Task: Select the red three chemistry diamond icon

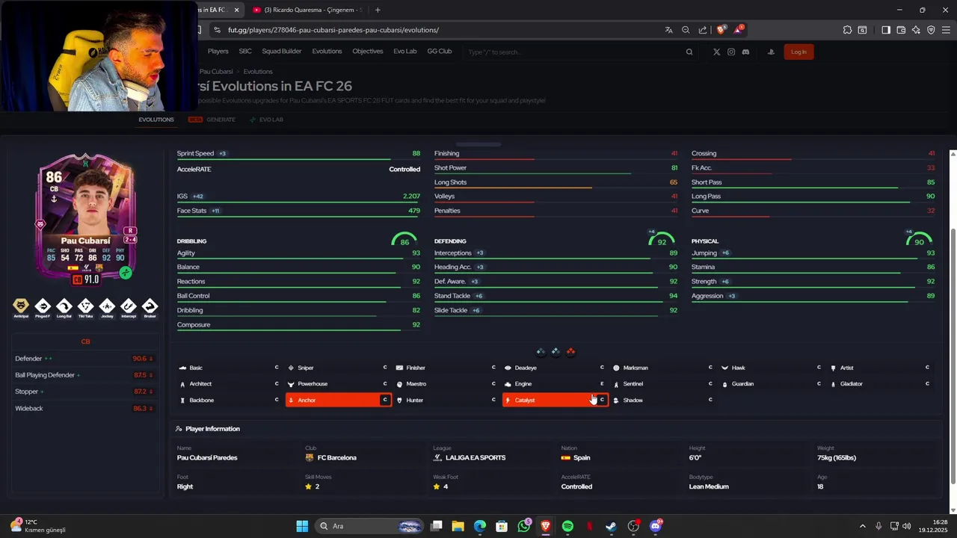Action: tap(570, 351)
